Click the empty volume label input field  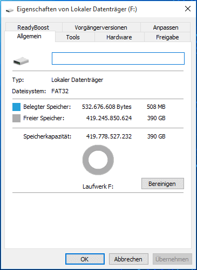[x=118, y=58]
